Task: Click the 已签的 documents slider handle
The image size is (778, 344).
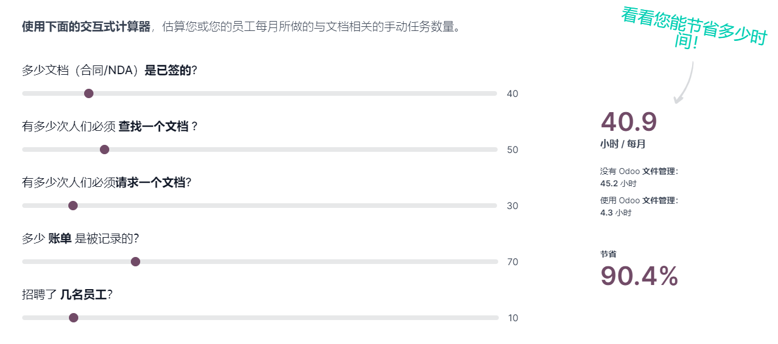Action: 89,93
